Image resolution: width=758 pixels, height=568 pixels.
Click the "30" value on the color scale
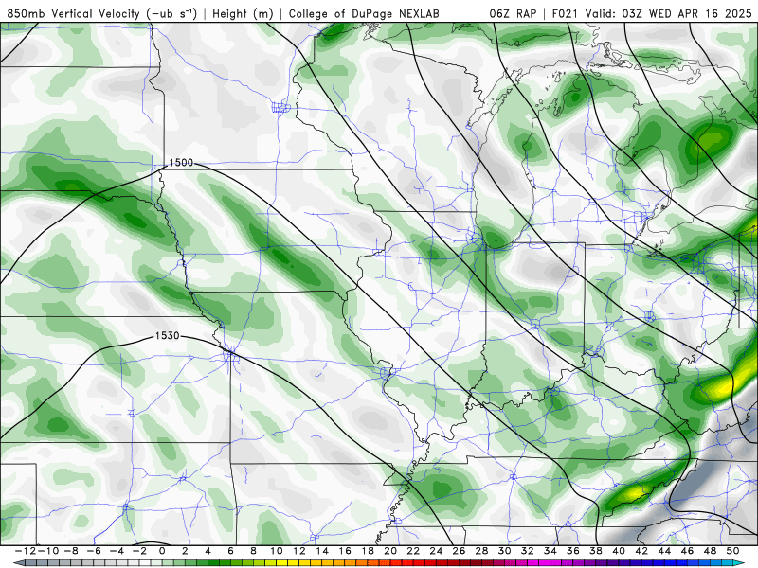tap(504, 551)
